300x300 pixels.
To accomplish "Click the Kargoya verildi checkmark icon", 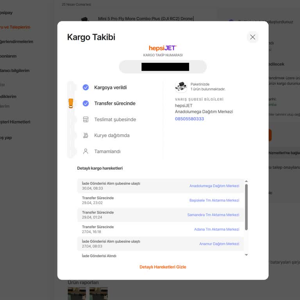I will (x=86, y=87).
